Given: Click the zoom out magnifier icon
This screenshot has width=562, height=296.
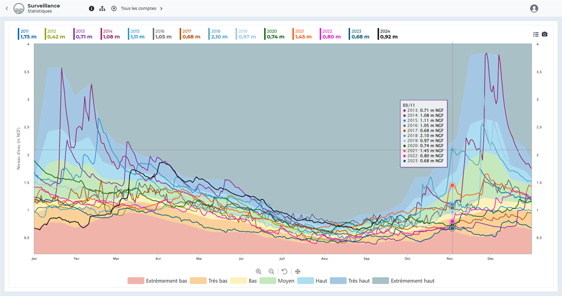Looking at the screenshot, I should click(x=271, y=271).
